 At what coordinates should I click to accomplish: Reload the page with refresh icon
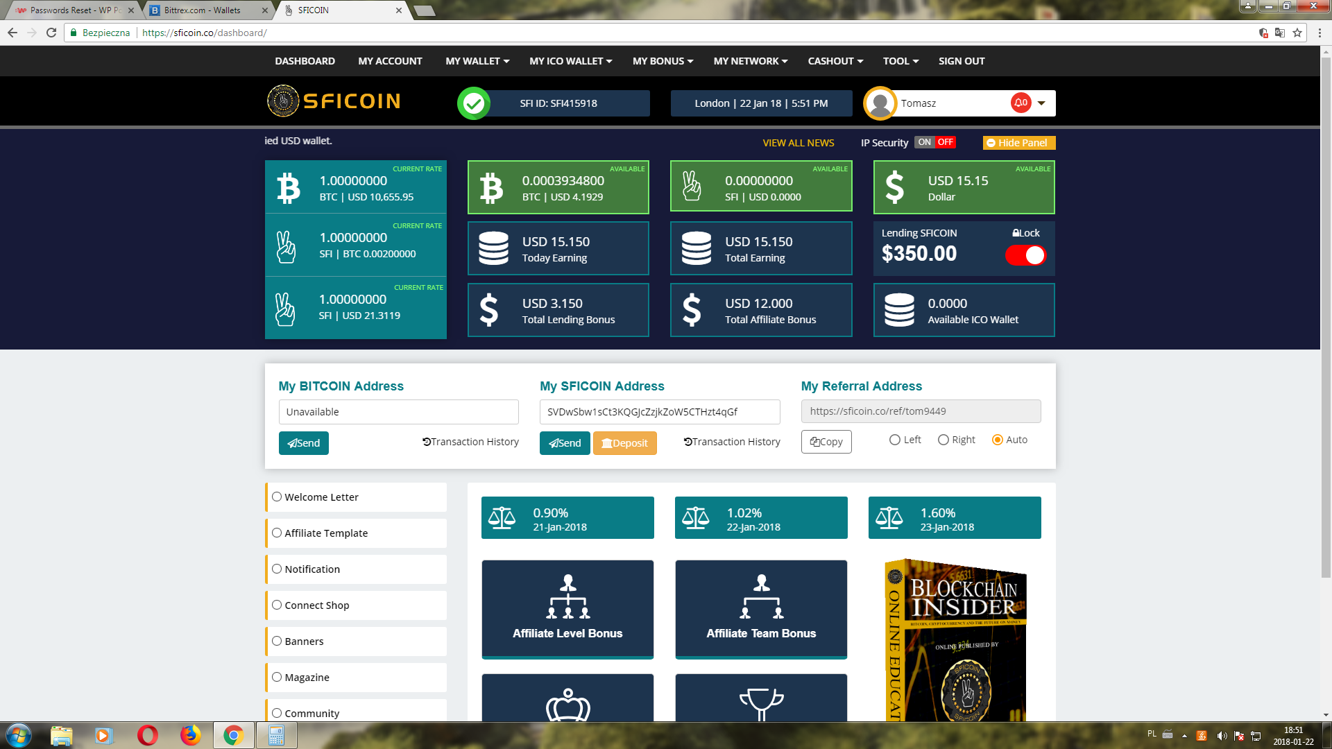click(x=51, y=33)
